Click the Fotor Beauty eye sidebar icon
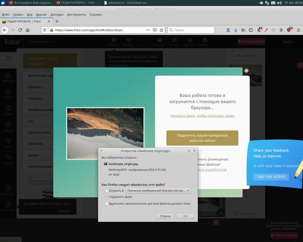The height and width of the screenshot is (242, 303). [x=8, y=94]
